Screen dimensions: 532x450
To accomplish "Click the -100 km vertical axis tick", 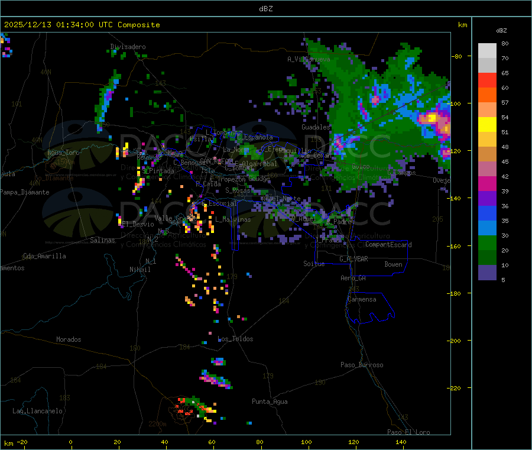I will 455,103.
